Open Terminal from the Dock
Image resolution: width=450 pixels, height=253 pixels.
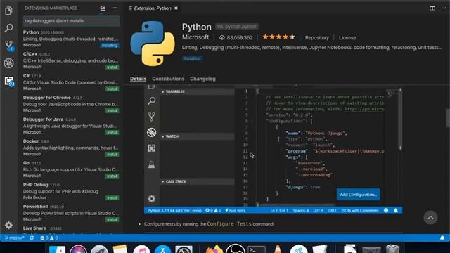point(256,249)
